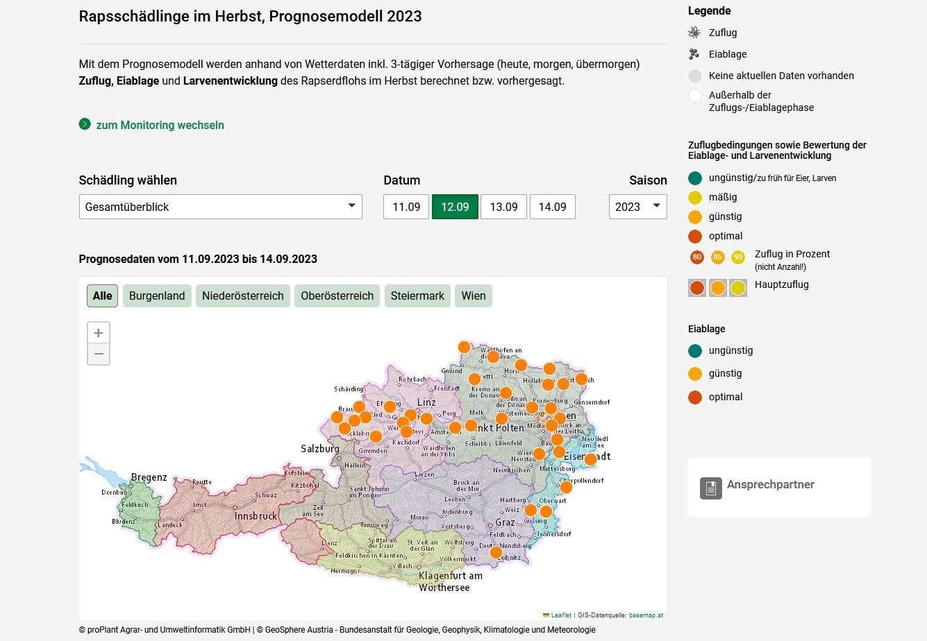Zoom out on the map with minus button
This screenshot has width=927, height=641.
(99, 354)
